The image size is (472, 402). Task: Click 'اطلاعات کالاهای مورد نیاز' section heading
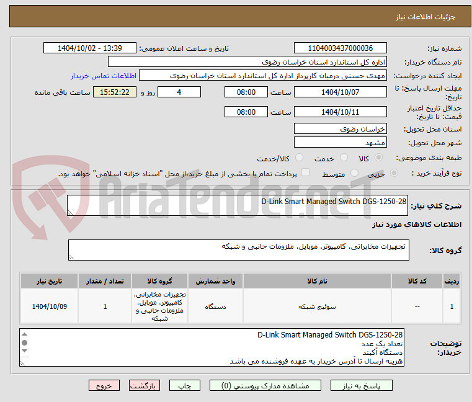pos(417,225)
